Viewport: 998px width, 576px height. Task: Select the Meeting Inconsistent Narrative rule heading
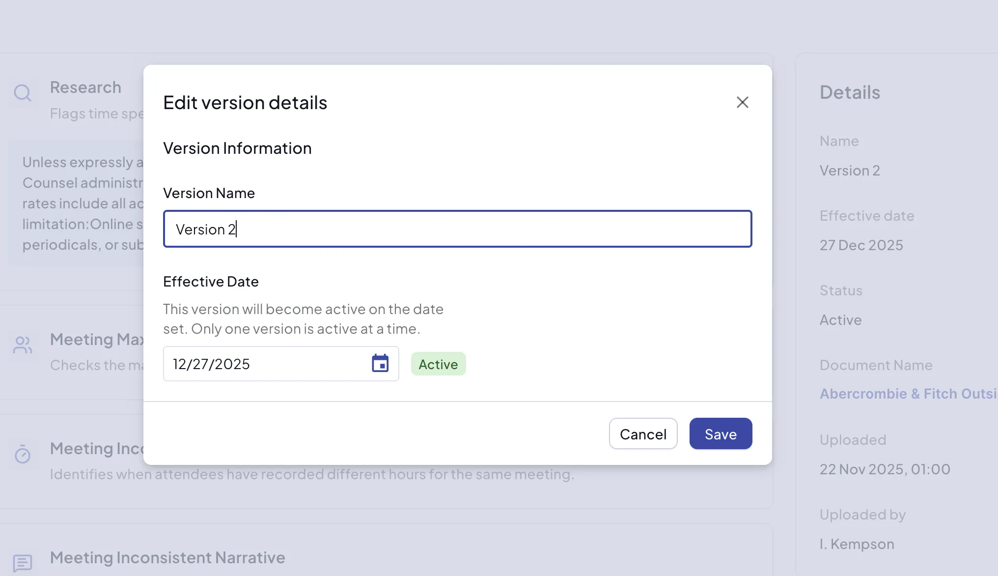point(167,558)
